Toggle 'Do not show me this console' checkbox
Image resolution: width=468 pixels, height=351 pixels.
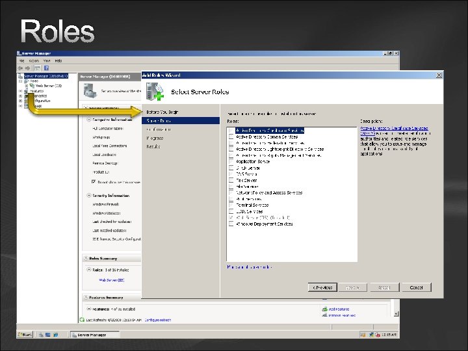click(94, 182)
